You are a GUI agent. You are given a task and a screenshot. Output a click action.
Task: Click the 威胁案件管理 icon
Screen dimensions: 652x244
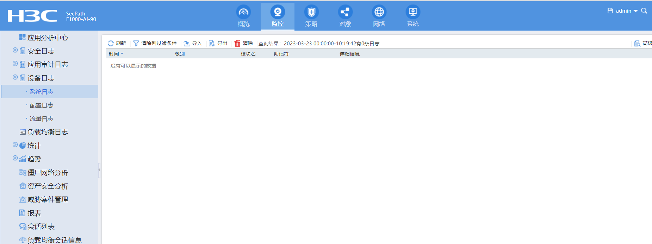click(x=23, y=199)
